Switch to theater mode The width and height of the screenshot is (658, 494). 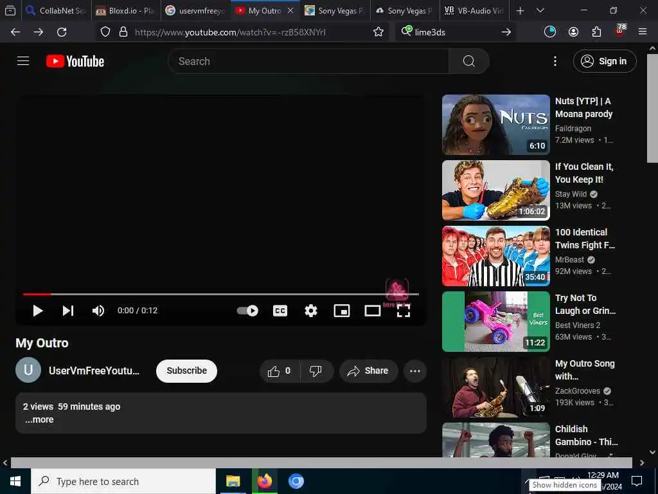coord(372,311)
